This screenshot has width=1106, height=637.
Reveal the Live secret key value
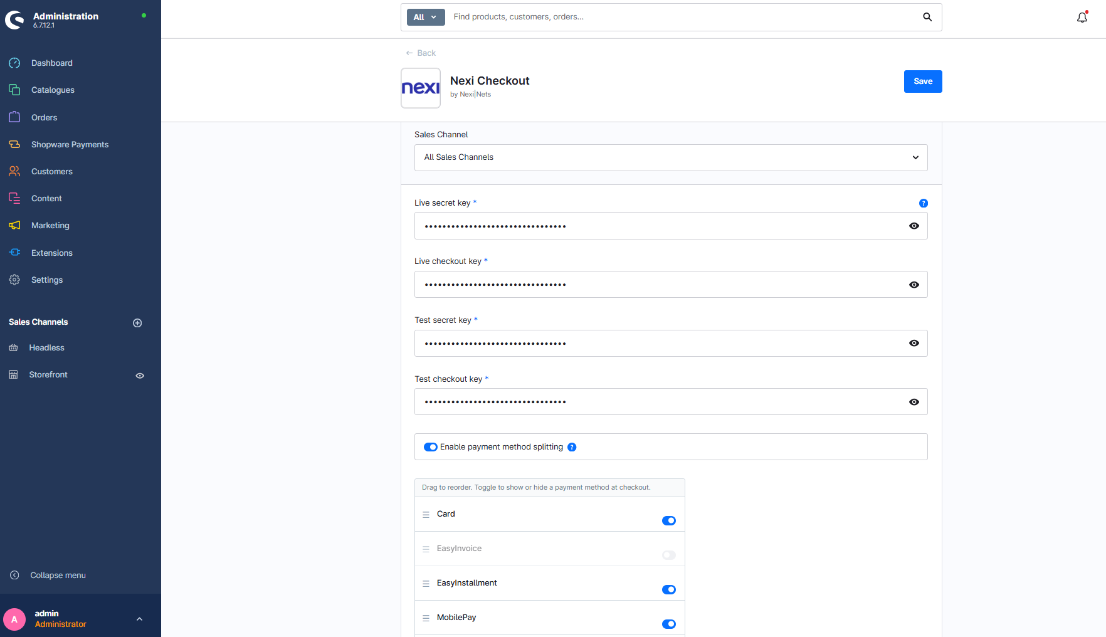914,226
